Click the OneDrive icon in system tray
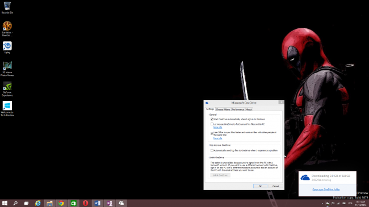 (x=328, y=203)
